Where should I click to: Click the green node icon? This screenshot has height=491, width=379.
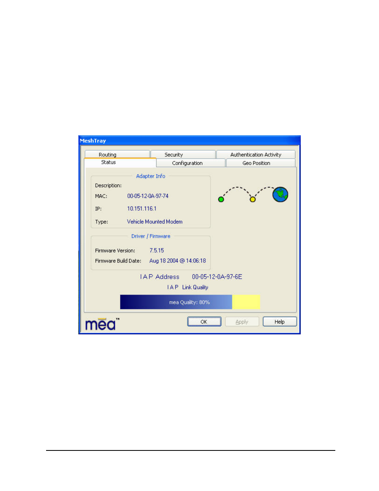point(221,199)
